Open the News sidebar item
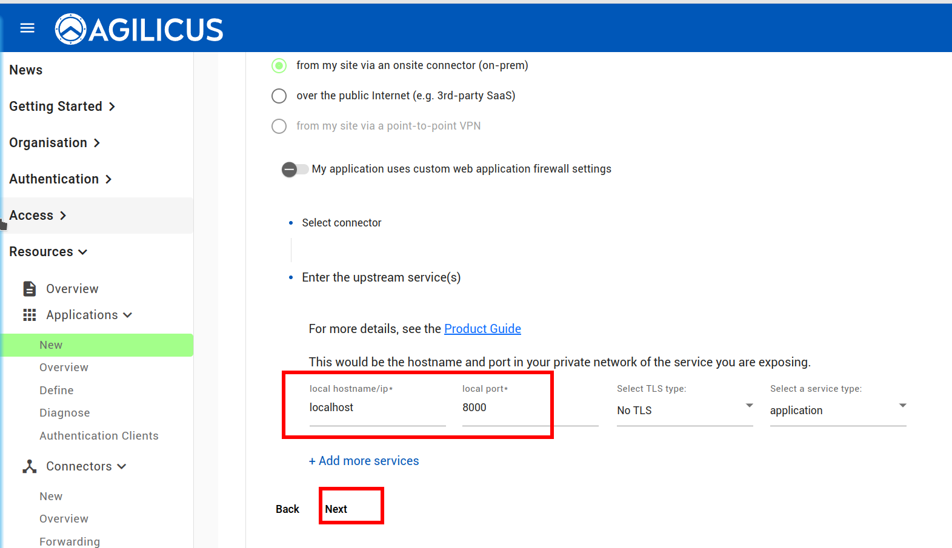 [26, 70]
